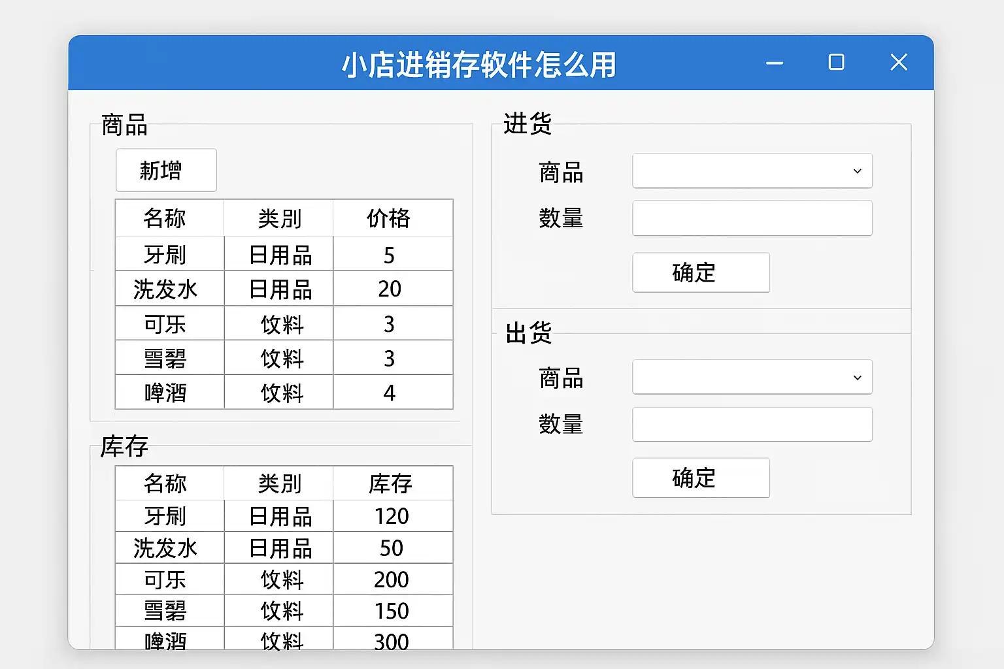Screen dimensions: 1004x669
Task: Select 可乐 name in the 商品 table
Action: 166,324
